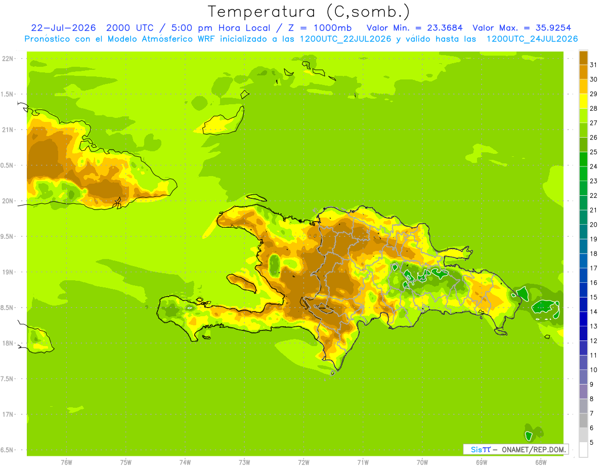Select the dark blue band between 12 and 13

(x=583, y=333)
